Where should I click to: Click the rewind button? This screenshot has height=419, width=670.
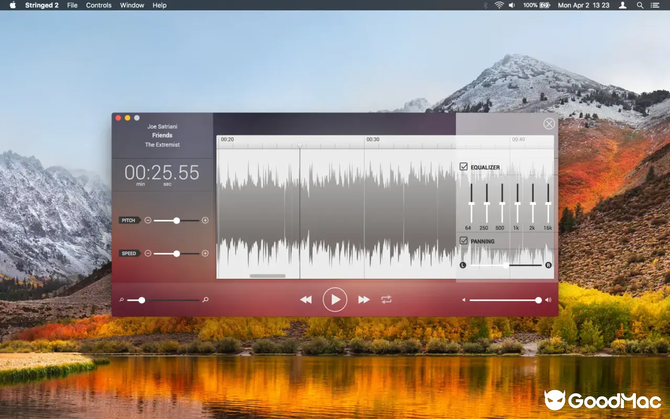coord(306,300)
